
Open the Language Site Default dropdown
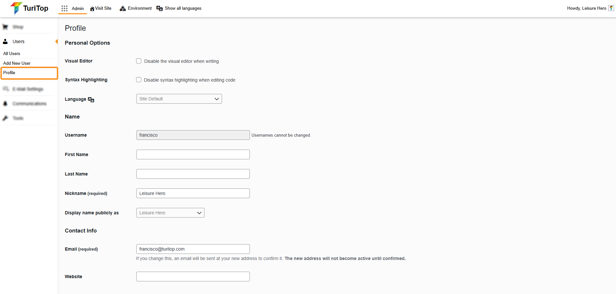click(179, 99)
